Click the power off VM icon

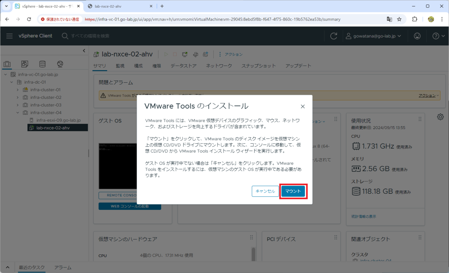click(x=175, y=55)
